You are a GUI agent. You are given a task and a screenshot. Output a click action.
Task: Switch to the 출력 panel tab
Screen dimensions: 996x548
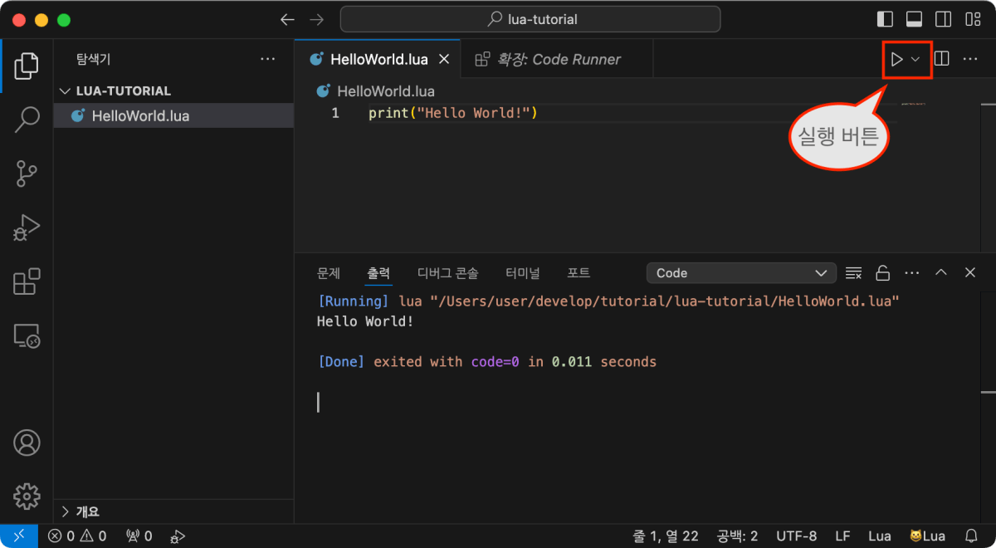[379, 273]
